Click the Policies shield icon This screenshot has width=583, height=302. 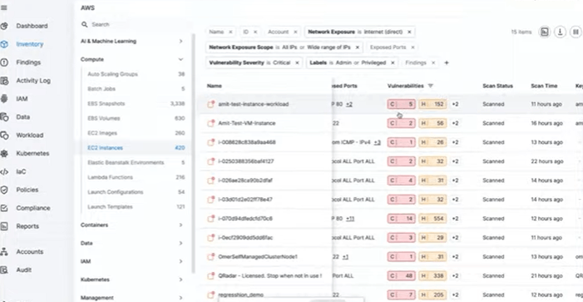[x=4, y=190]
